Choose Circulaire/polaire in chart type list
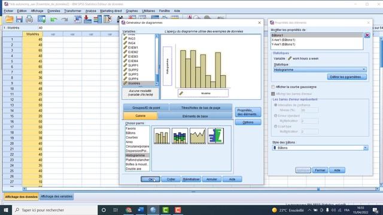Image resolution: width=383 pixels, height=215 pixels. click(137, 146)
